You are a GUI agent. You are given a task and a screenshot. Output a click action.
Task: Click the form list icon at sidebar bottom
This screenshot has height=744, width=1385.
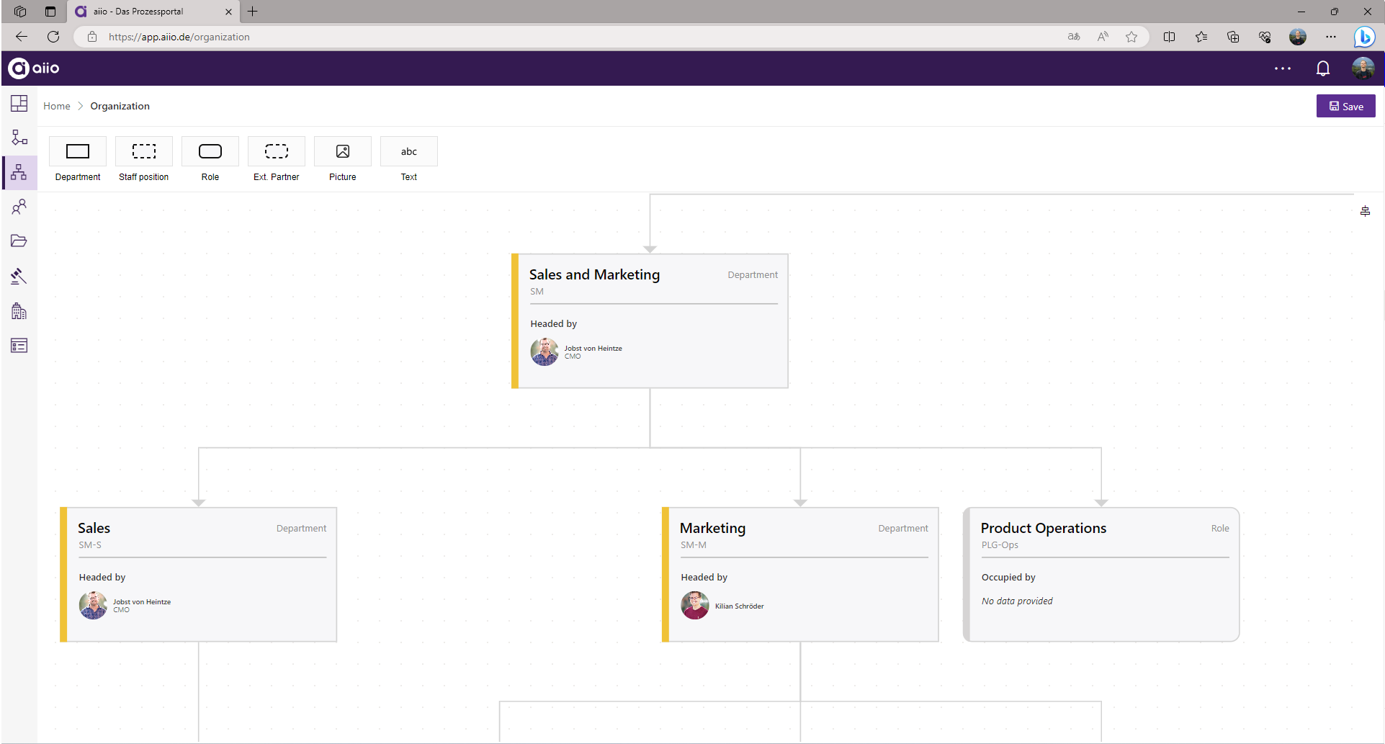pyautogui.click(x=19, y=345)
